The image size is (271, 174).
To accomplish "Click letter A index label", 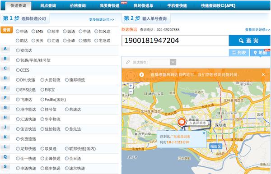I will coord(5,49).
